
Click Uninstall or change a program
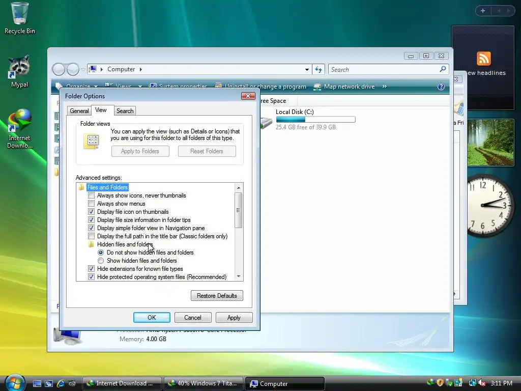tap(260, 87)
